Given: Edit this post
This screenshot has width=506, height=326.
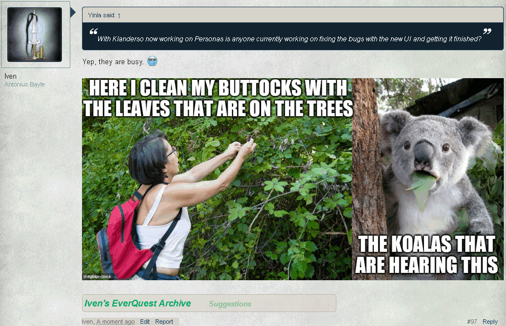Looking at the screenshot, I should pyautogui.click(x=145, y=322).
